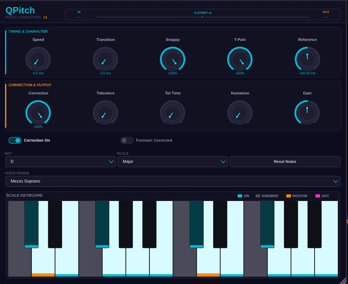348x284 pixels.
Task: Click the Humanize knob
Action: [x=240, y=113]
